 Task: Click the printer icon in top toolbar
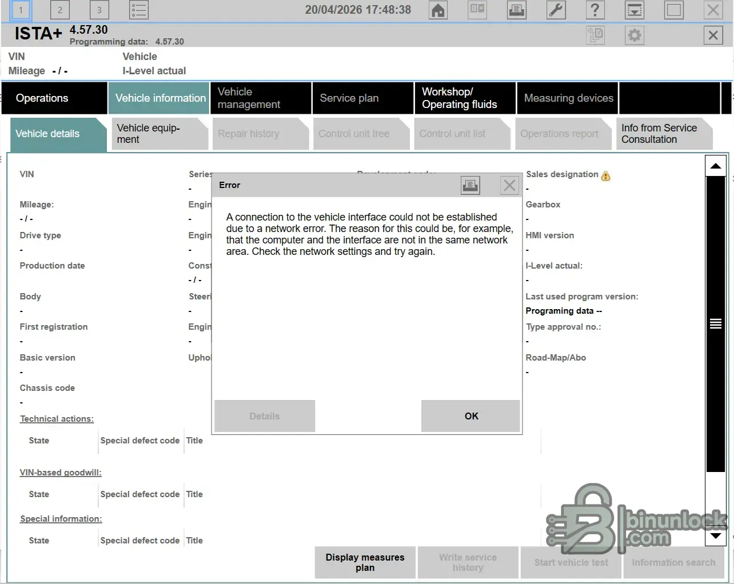pos(516,10)
